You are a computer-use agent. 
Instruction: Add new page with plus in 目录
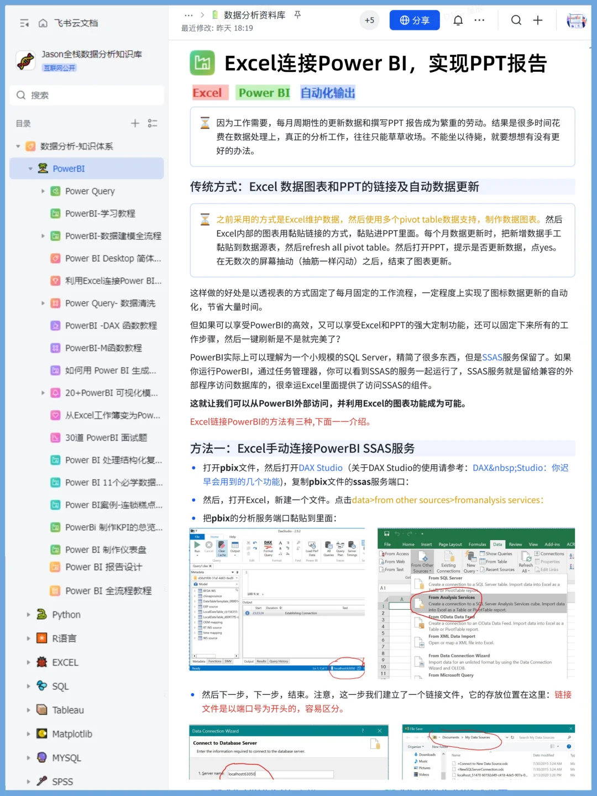pos(135,123)
